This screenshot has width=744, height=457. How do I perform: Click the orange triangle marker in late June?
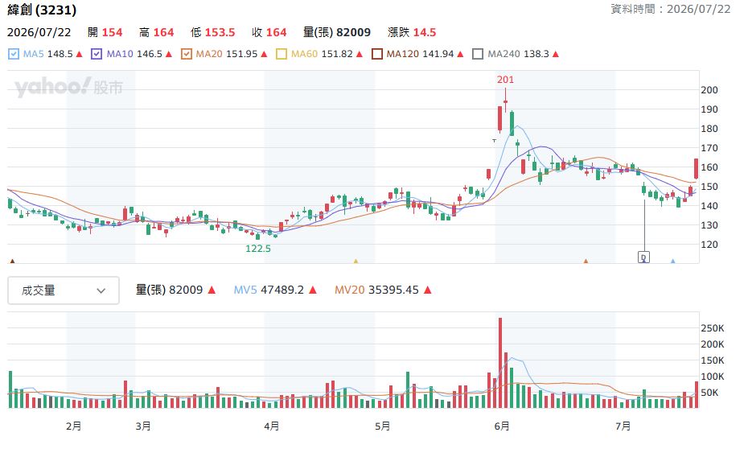click(586, 261)
